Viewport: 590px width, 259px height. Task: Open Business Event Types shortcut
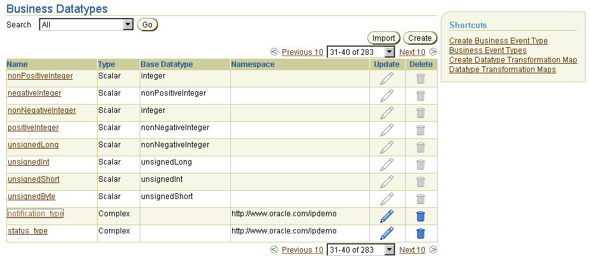[488, 50]
